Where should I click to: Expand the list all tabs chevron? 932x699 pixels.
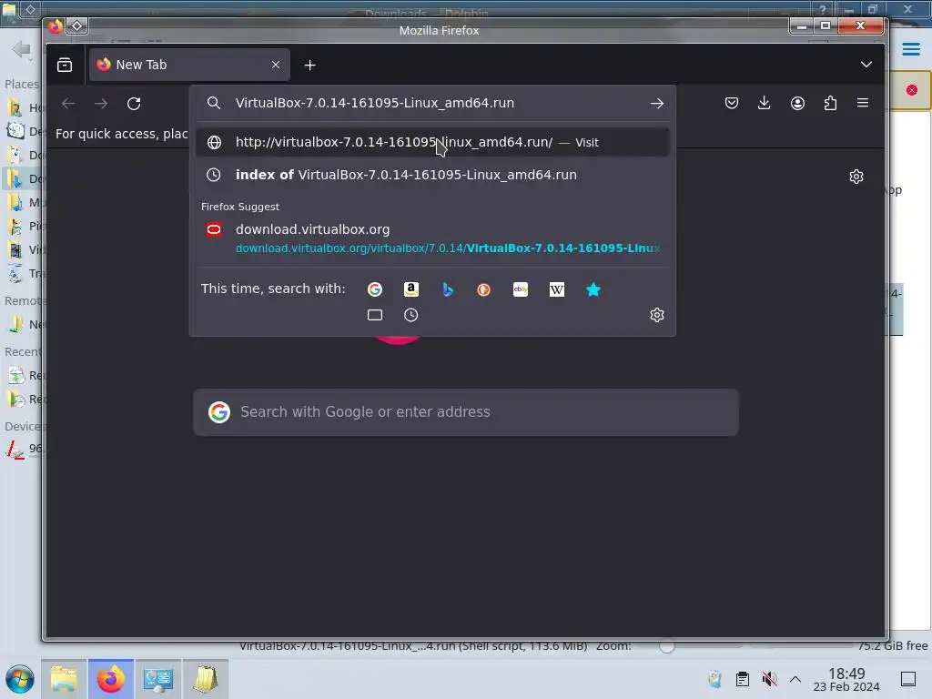(866, 65)
